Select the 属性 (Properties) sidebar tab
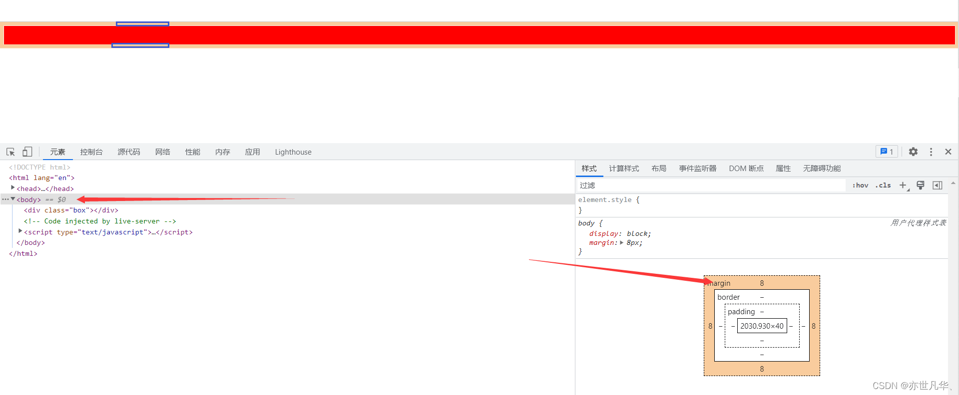 [783, 169]
